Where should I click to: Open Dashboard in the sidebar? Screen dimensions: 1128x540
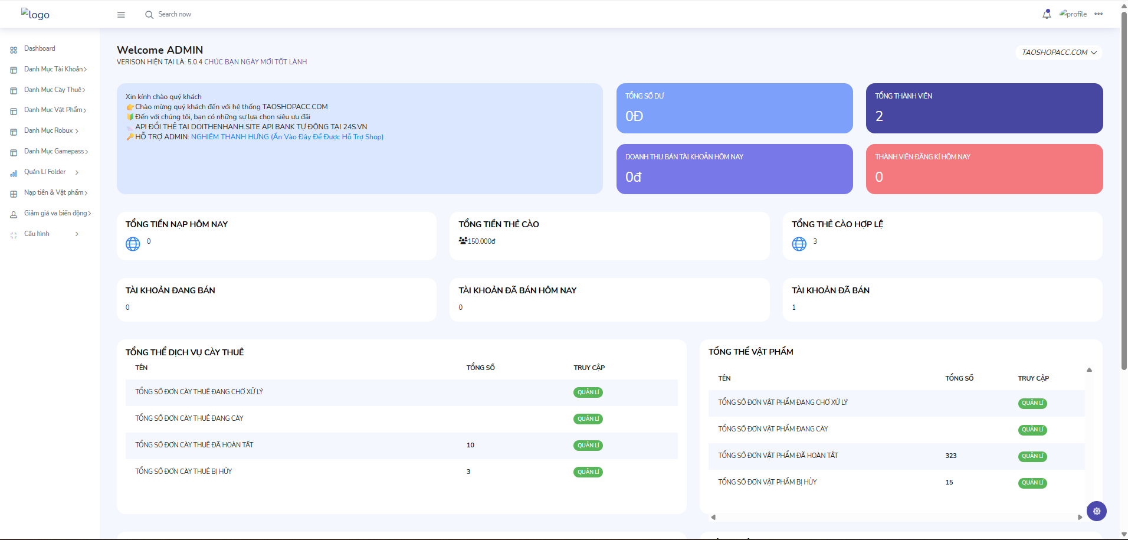[x=40, y=49]
